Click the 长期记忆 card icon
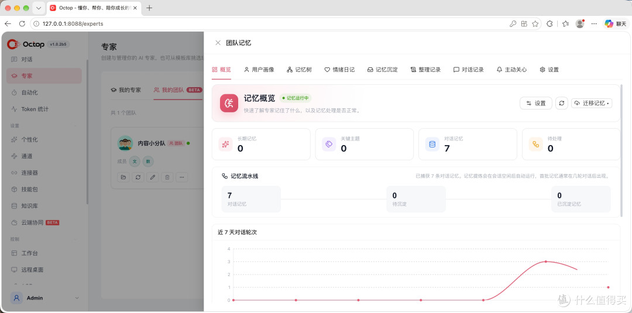The height and width of the screenshot is (313, 632). pos(225,144)
